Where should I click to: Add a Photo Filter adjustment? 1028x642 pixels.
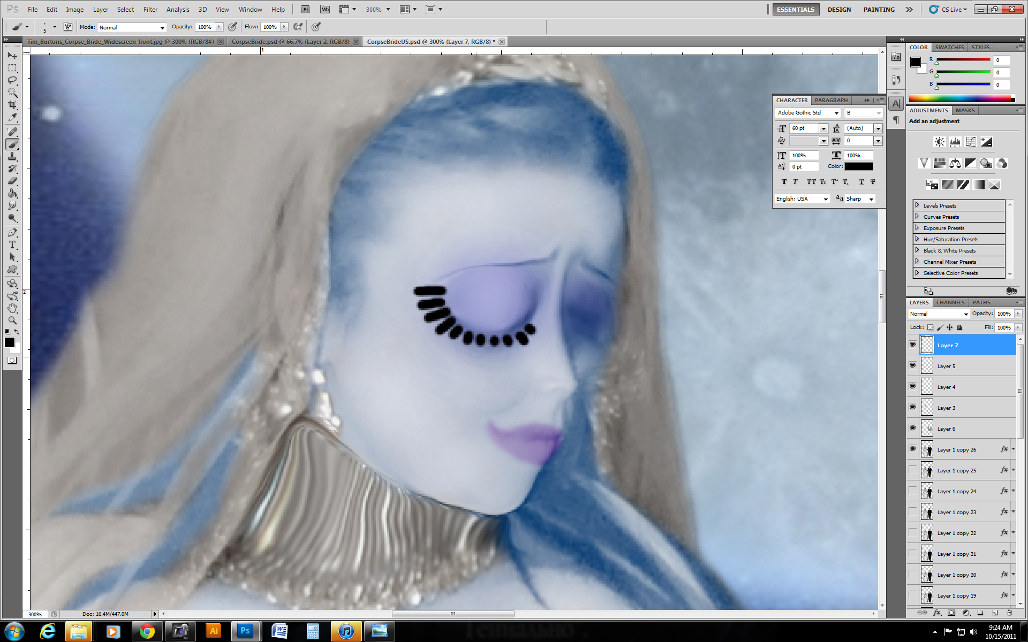click(x=986, y=163)
